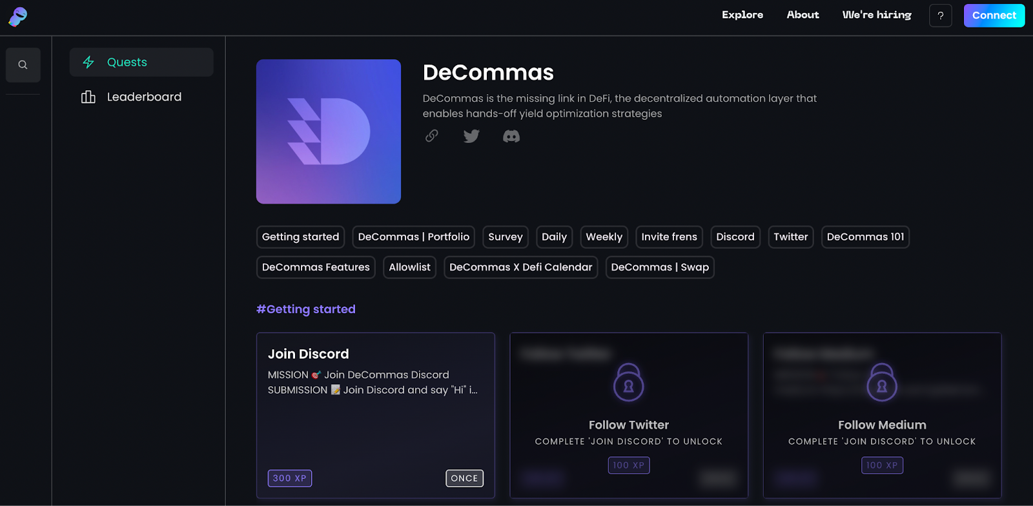
Task: Click the locked Follow Medium quest card
Action: tap(882, 415)
